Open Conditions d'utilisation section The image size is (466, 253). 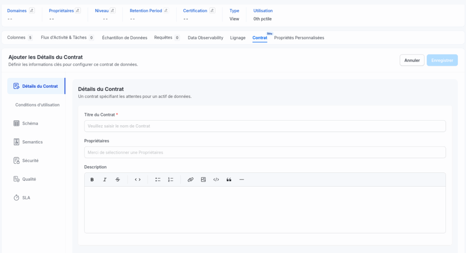pos(37,105)
